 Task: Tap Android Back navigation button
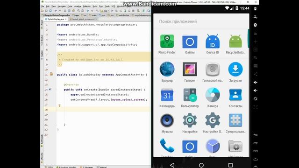coord(172,165)
